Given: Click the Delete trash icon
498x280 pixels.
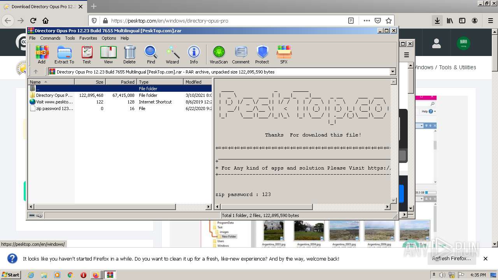Looking at the screenshot, I should pyautogui.click(x=130, y=54).
